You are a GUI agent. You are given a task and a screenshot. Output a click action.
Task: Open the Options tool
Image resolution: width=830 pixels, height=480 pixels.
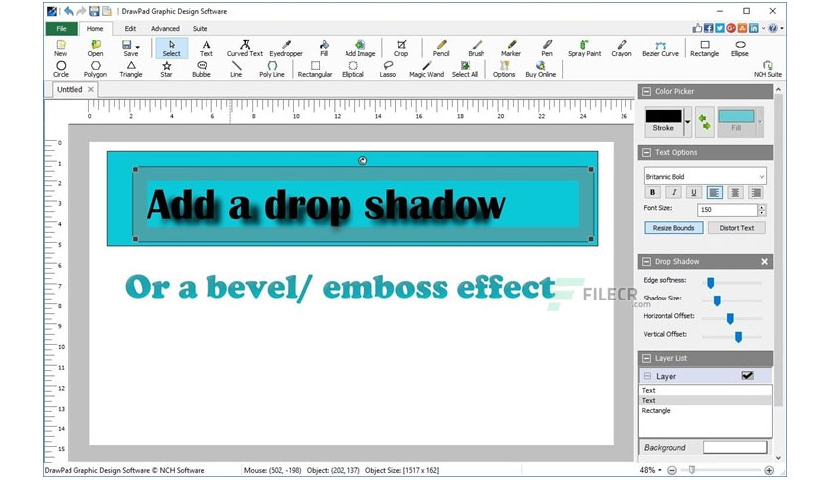click(x=504, y=69)
